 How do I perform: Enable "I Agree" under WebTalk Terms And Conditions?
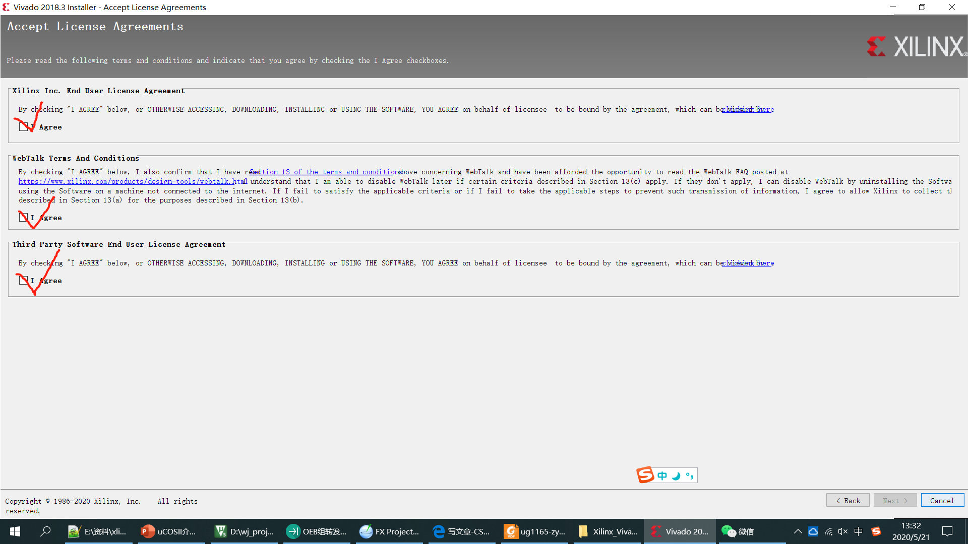[24, 217]
